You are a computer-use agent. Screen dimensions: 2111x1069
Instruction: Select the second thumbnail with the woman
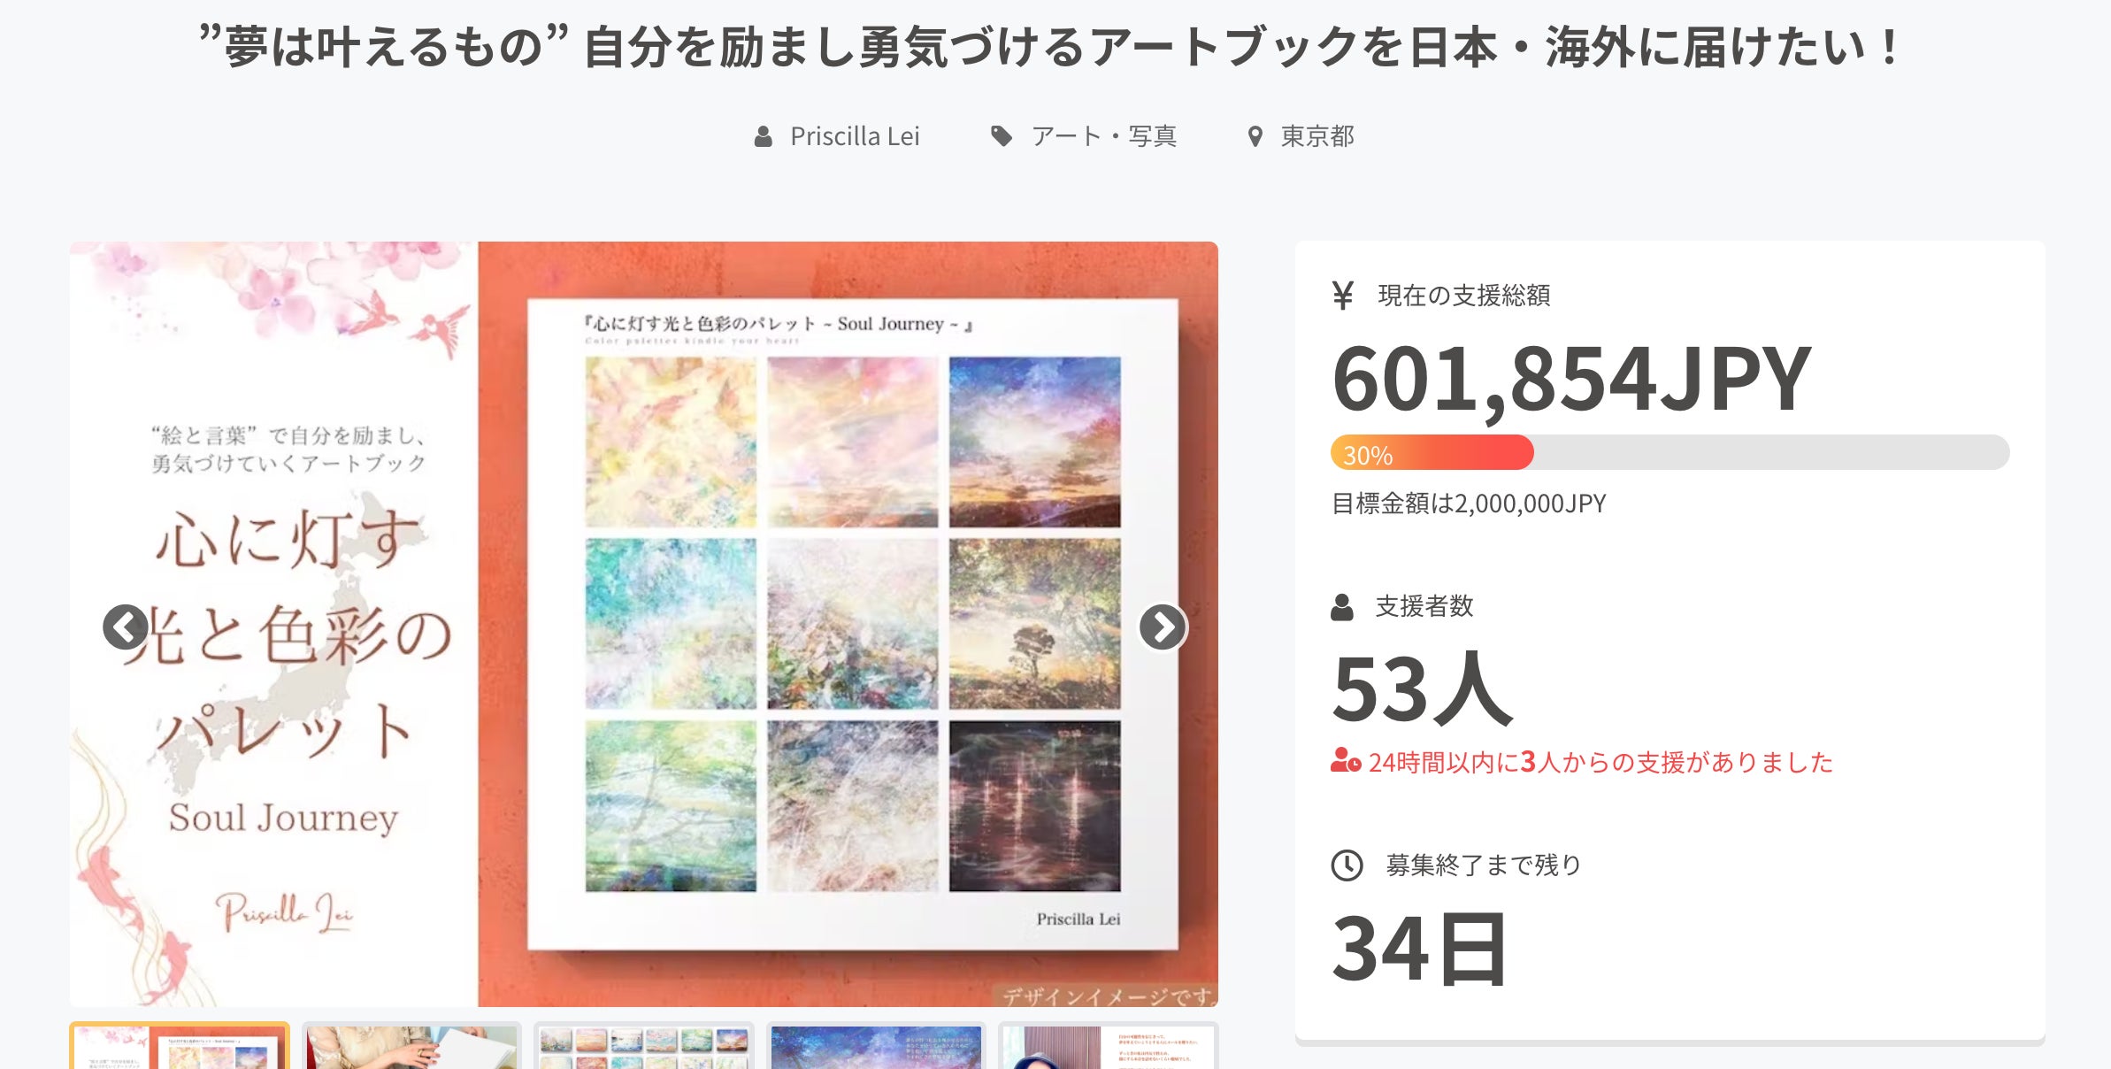[x=411, y=1045]
